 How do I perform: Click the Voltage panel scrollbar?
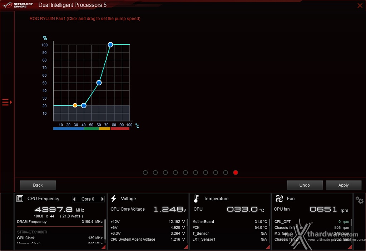(x=187, y=223)
